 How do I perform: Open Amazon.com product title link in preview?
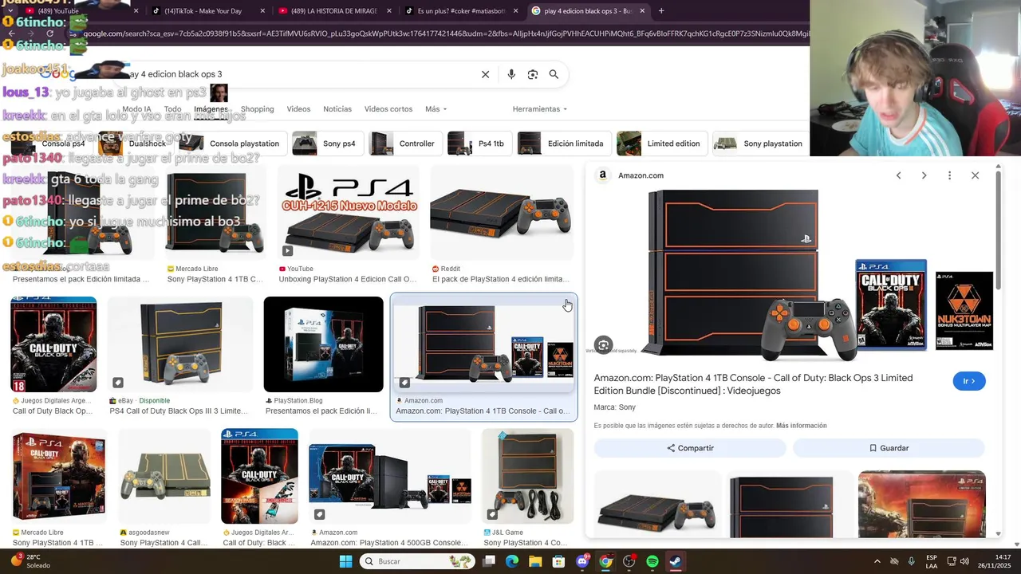(x=753, y=384)
